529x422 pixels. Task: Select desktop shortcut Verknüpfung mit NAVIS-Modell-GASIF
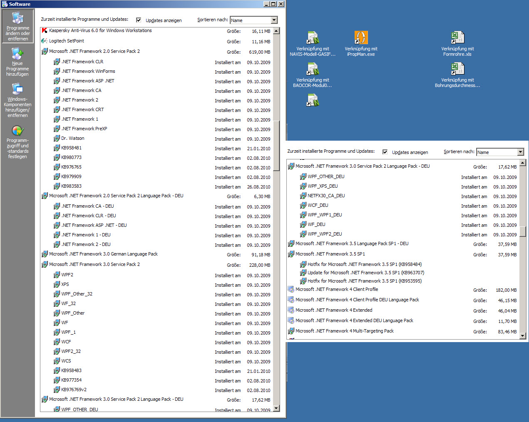[313, 44]
